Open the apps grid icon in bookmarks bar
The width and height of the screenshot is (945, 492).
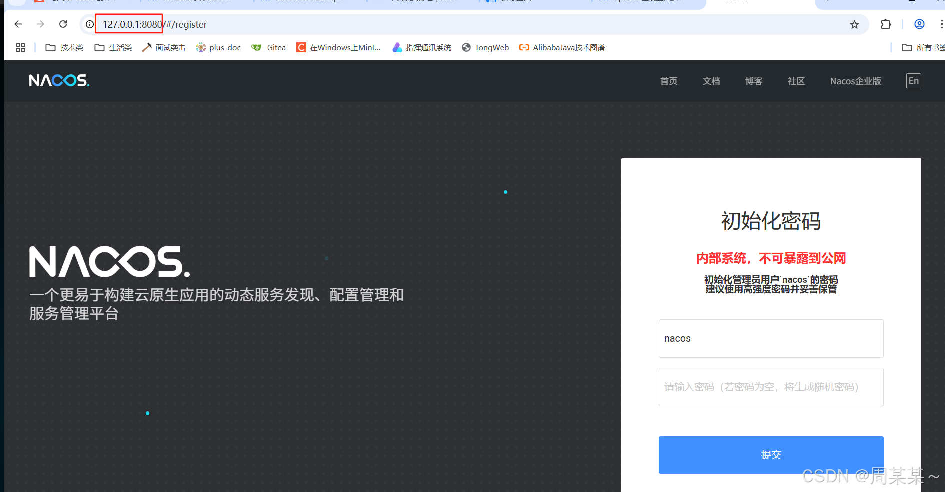(x=20, y=47)
